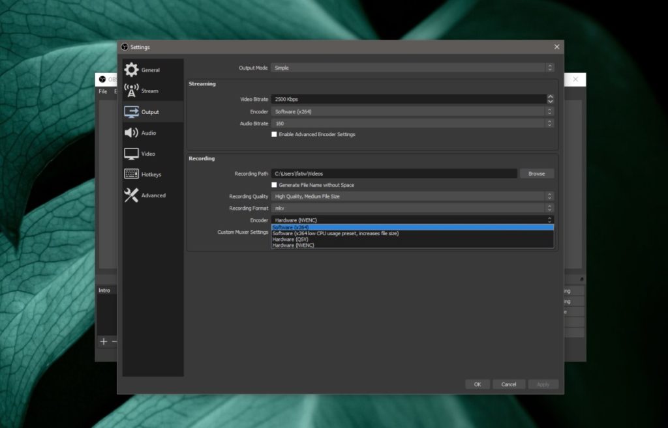The width and height of the screenshot is (668, 428).
Task: Select the Stream antenna icon
Action: point(131,91)
